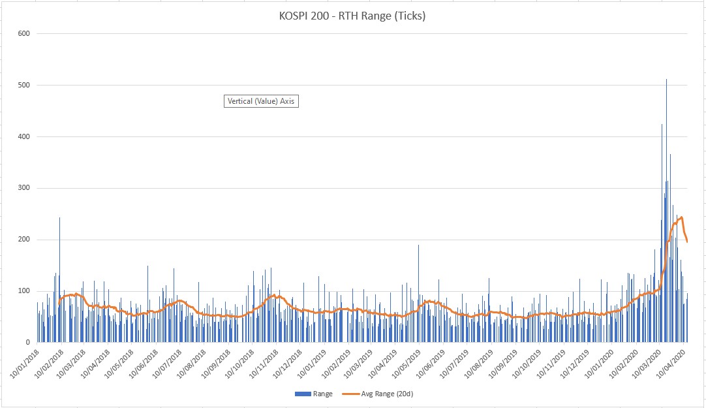Select the 400 vertical axis label
This screenshot has width=706, height=408.
pos(24,136)
